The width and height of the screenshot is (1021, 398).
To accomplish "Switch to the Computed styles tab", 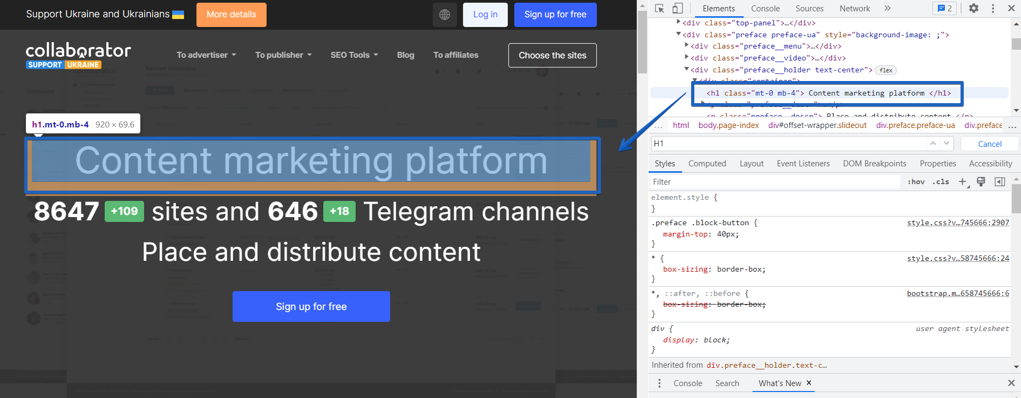I will tap(707, 164).
